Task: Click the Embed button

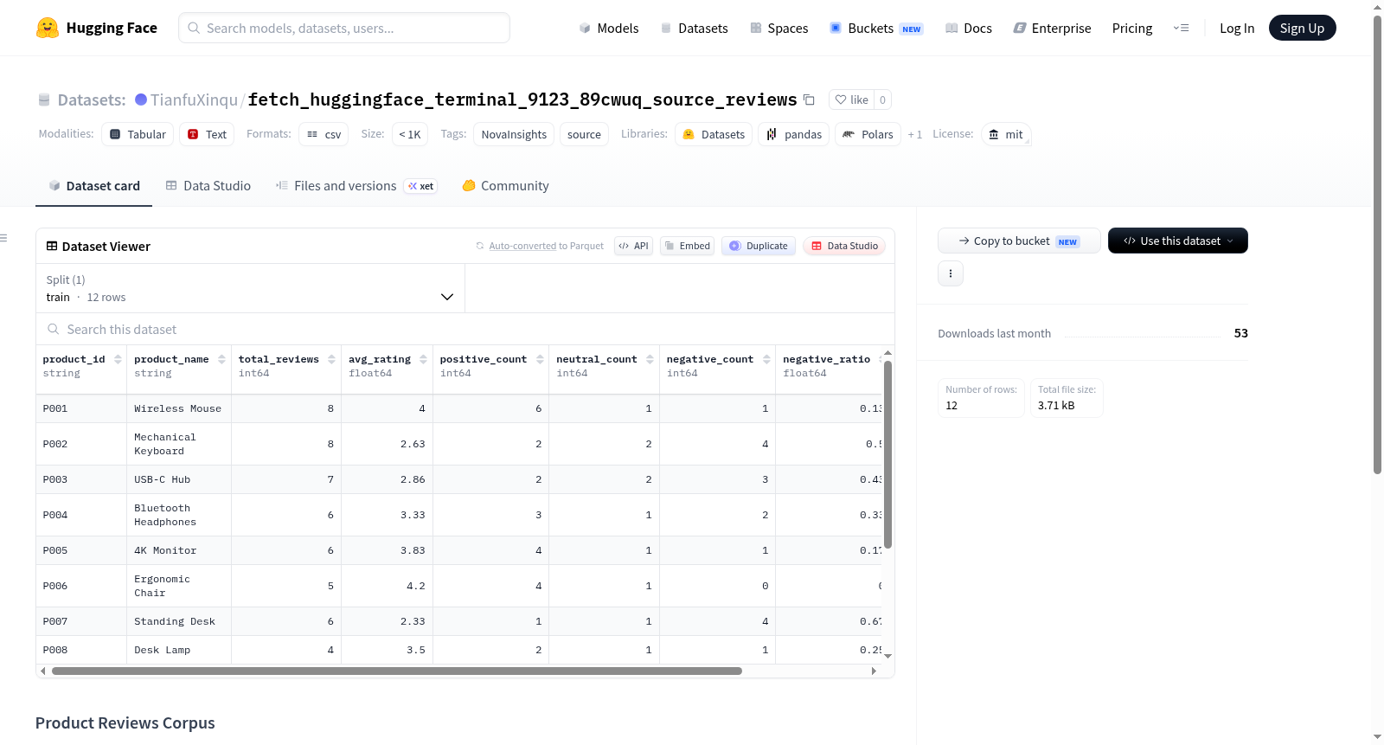Action: click(x=688, y=246)
